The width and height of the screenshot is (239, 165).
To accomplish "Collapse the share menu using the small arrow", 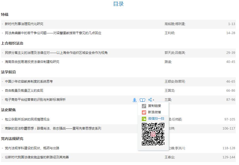I will (x=153, y=100).
